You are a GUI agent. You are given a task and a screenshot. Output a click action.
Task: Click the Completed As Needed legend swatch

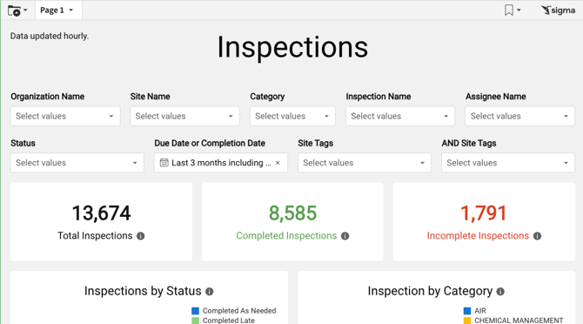pyautogui.click(x=195, y=311)
